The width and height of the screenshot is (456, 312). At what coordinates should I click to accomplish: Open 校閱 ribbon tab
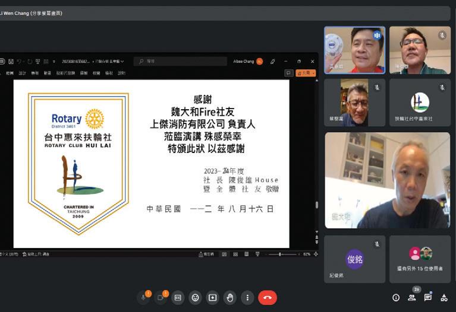pos(96,73)
